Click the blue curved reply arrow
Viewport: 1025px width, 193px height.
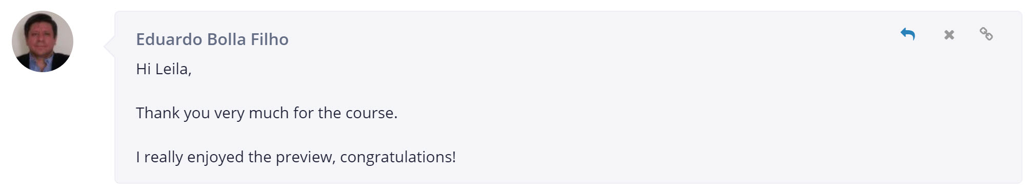click(908, 34)
